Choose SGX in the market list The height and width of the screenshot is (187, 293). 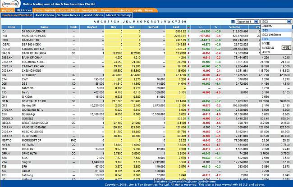pyautogui.click(x=276, y=30)
